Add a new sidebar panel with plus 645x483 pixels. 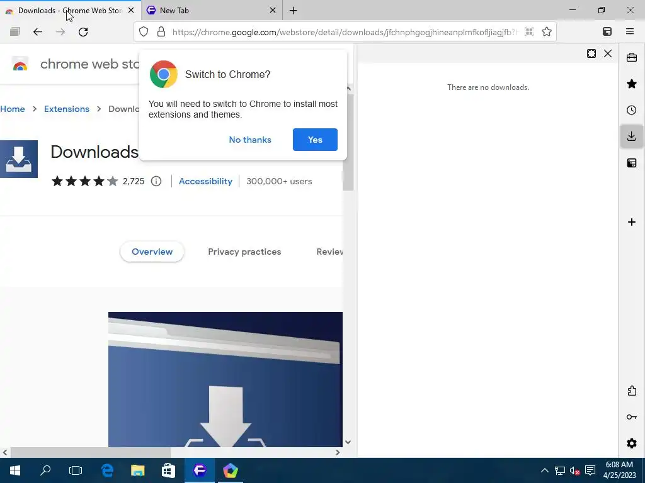click(632, 222)
